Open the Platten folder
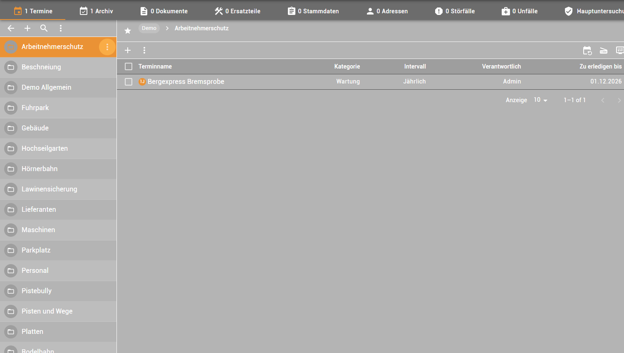This screenshot has height=353, width=624. click(x=58, y=332)
